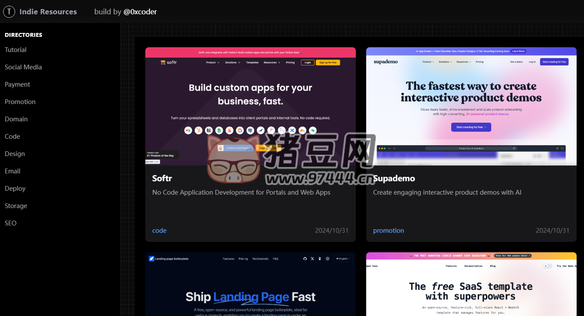
Task: Open the Ship Landing Page Fast thumbnail
Action: tap(250, 284)
